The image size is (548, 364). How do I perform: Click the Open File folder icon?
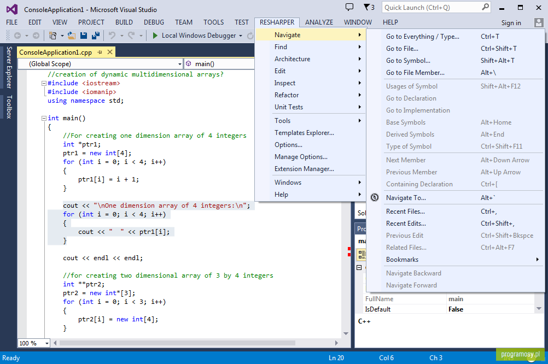pos(72,36)
